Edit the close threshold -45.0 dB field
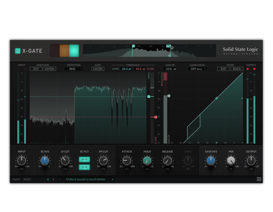 point(140,69)
